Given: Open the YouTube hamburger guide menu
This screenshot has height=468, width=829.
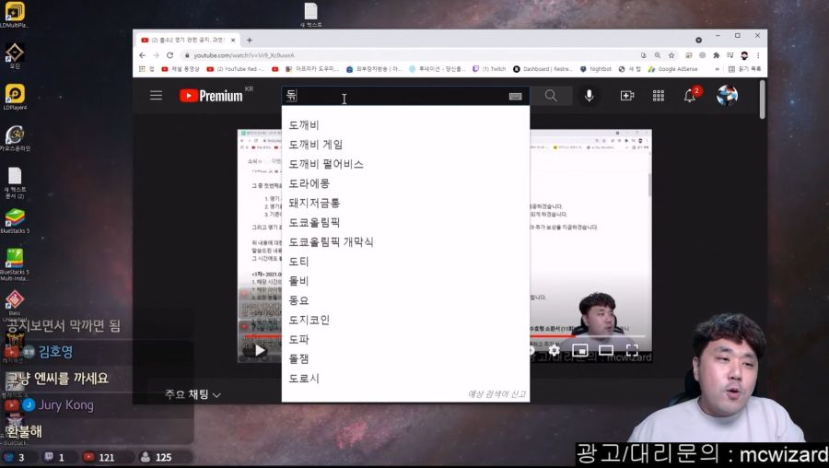Looking at the screenshot, I should [156, 96].
